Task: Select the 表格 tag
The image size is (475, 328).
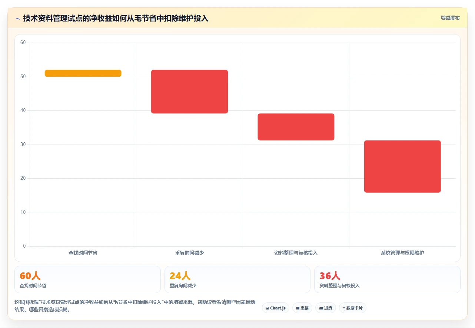Action: (x=302, y=308)
